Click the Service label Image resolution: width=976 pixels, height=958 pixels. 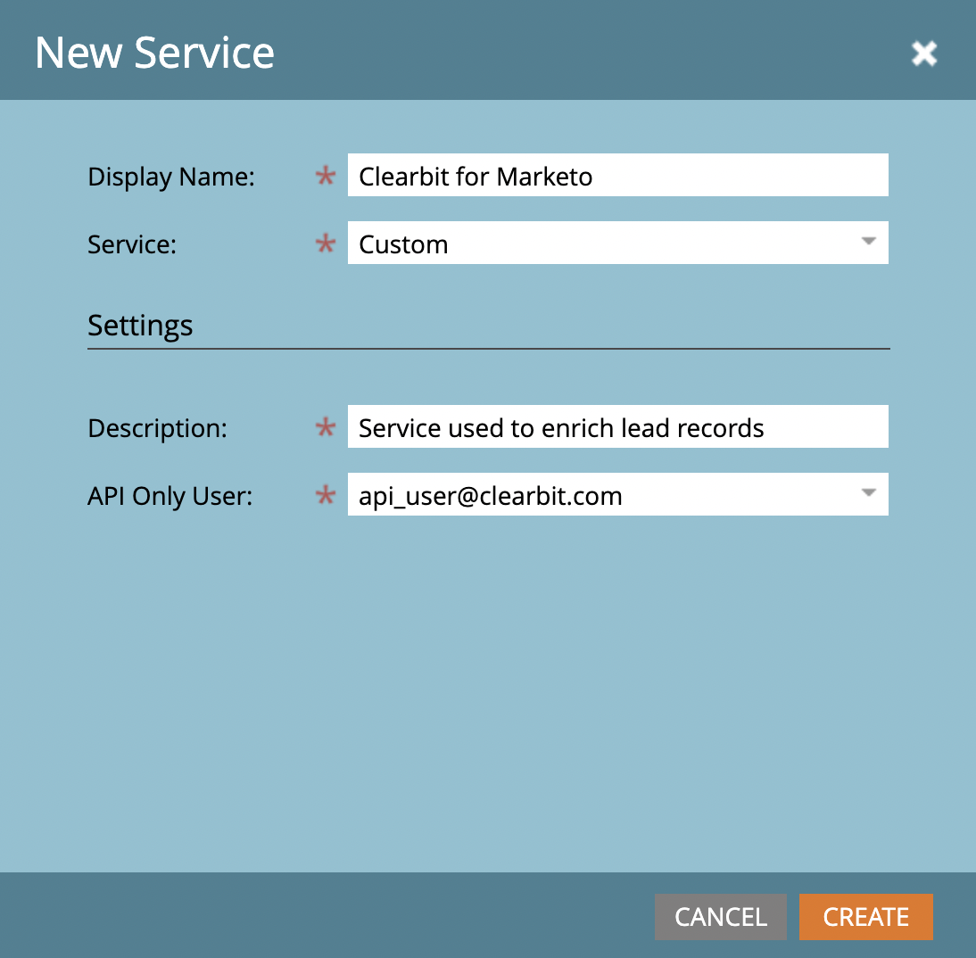click(x=132, y=244)
